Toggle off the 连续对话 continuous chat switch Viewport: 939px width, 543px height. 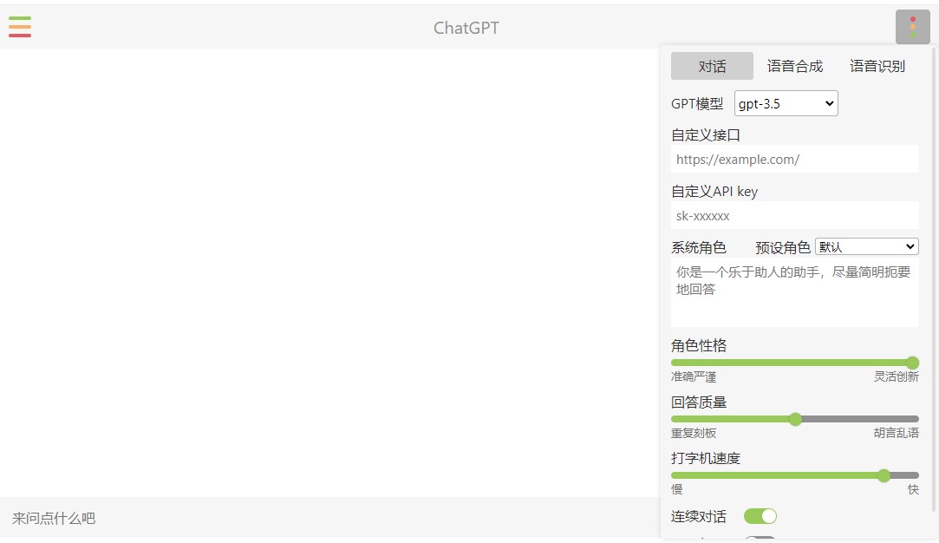point(760,515)
